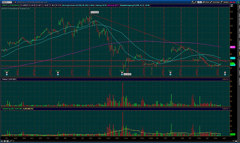
Task: Open chart settings wrench icon
Action: [x=195, y=2]
